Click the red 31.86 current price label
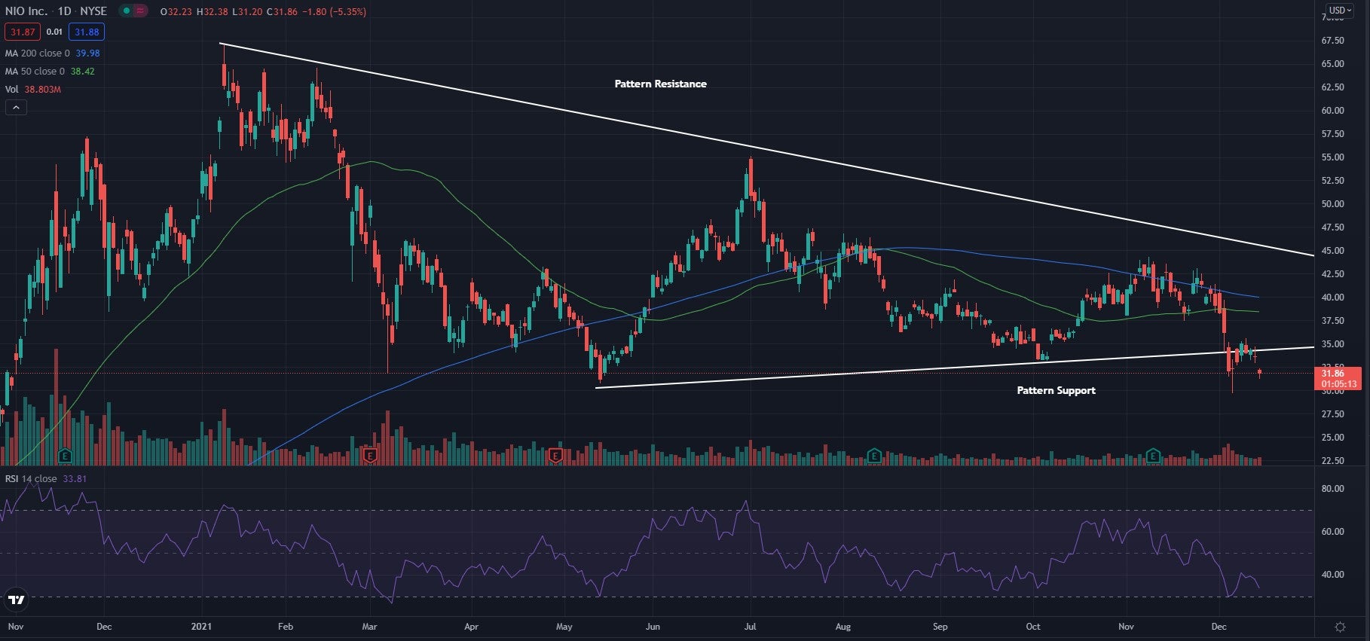 [1337, 378]
